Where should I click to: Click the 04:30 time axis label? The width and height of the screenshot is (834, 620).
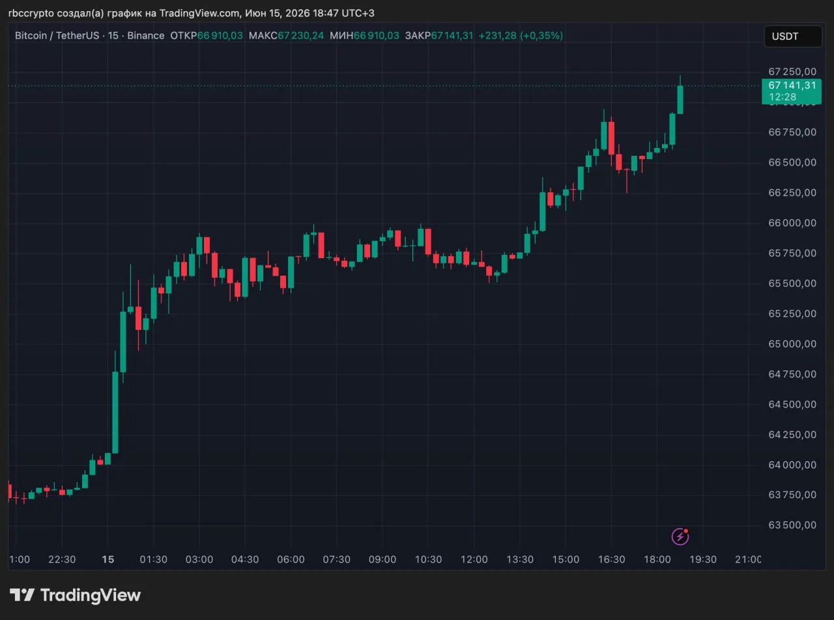coord(245,559)
